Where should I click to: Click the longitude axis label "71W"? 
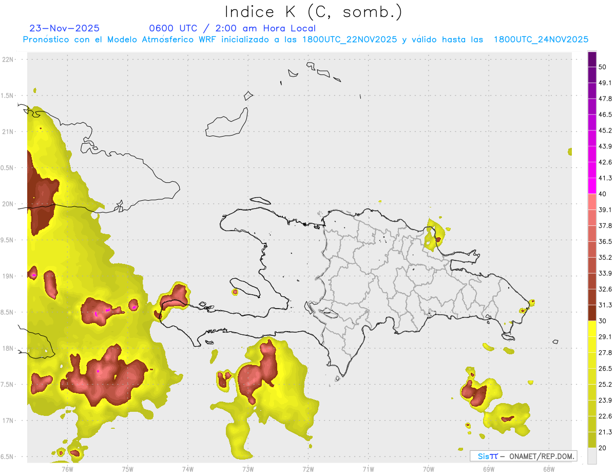tap(369, 469)
